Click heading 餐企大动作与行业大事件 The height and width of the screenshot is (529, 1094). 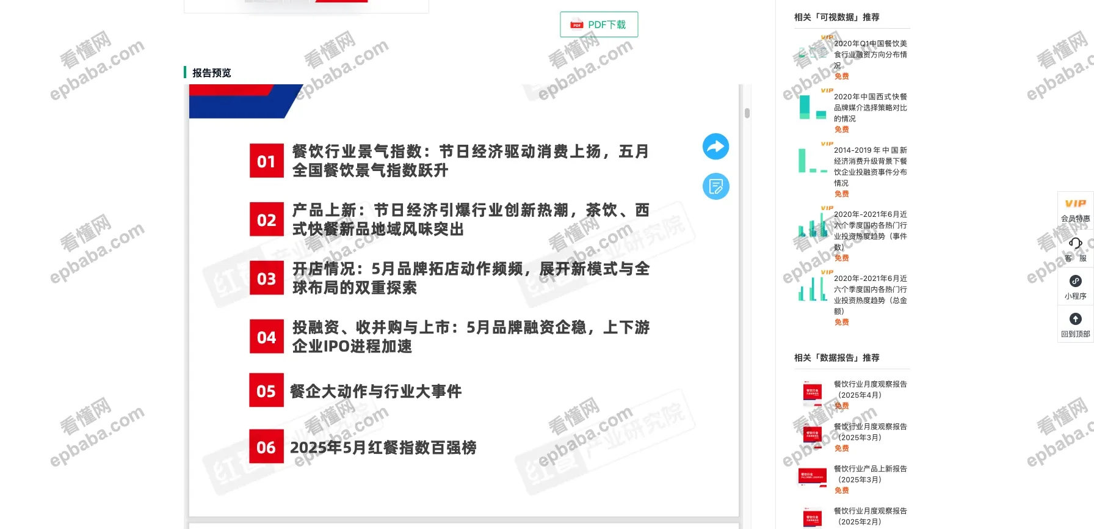pos(375,391)
